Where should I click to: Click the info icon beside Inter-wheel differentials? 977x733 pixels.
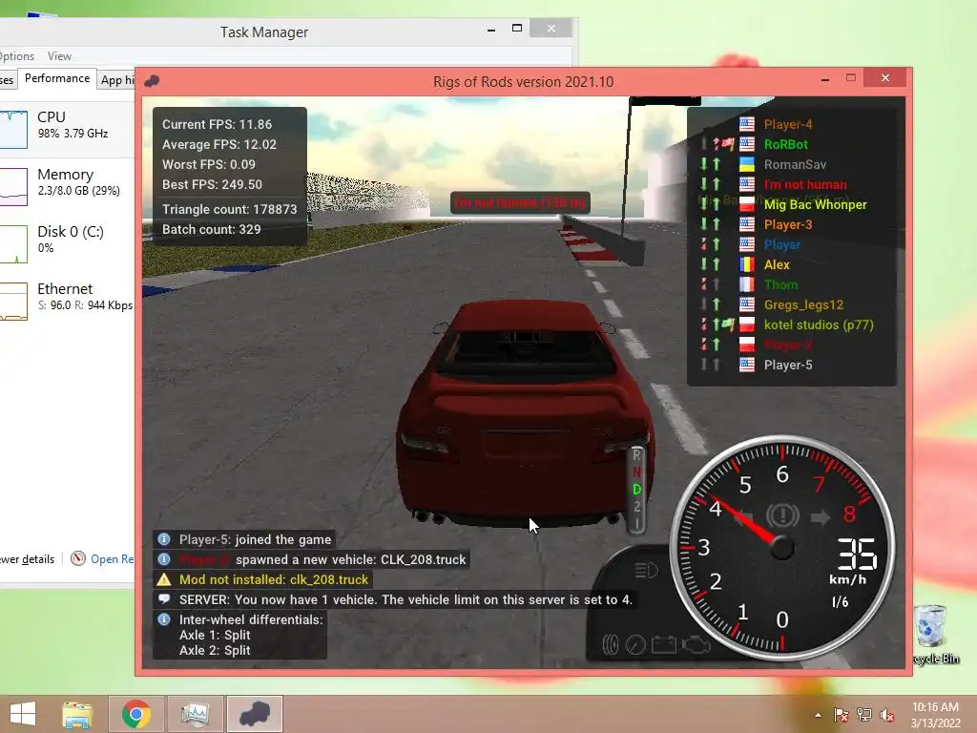pos(164,619)
